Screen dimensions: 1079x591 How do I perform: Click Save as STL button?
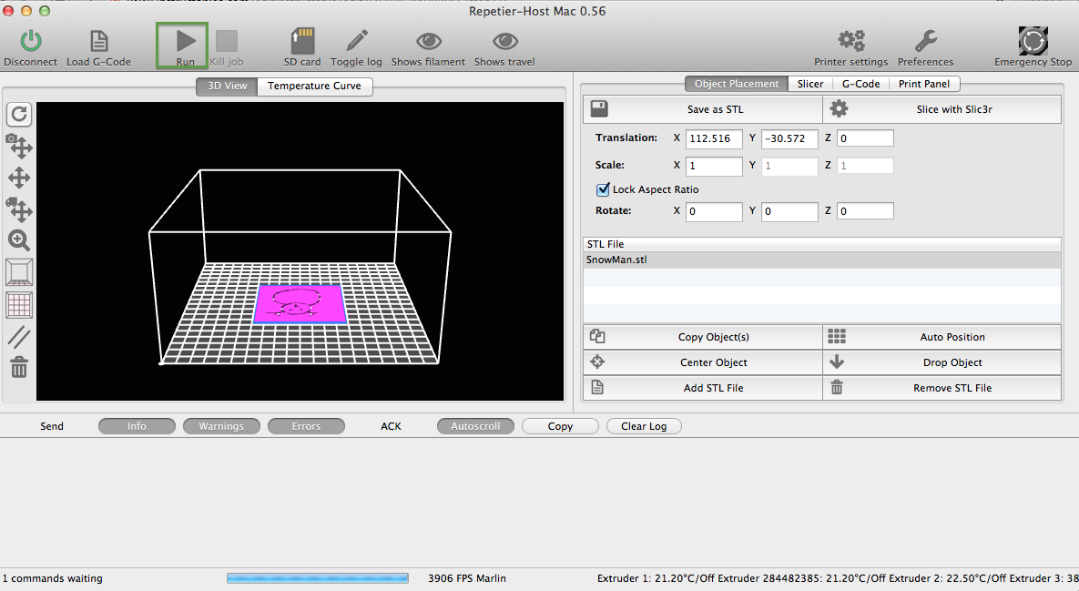pos(703,109)
